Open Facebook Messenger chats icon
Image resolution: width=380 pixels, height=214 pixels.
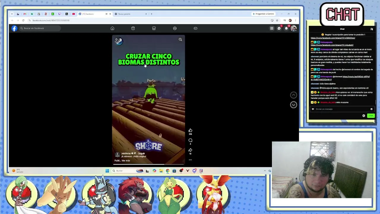click(x=279, y=28)
